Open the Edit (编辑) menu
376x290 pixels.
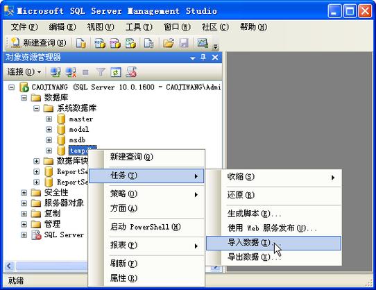click(62, 27)
